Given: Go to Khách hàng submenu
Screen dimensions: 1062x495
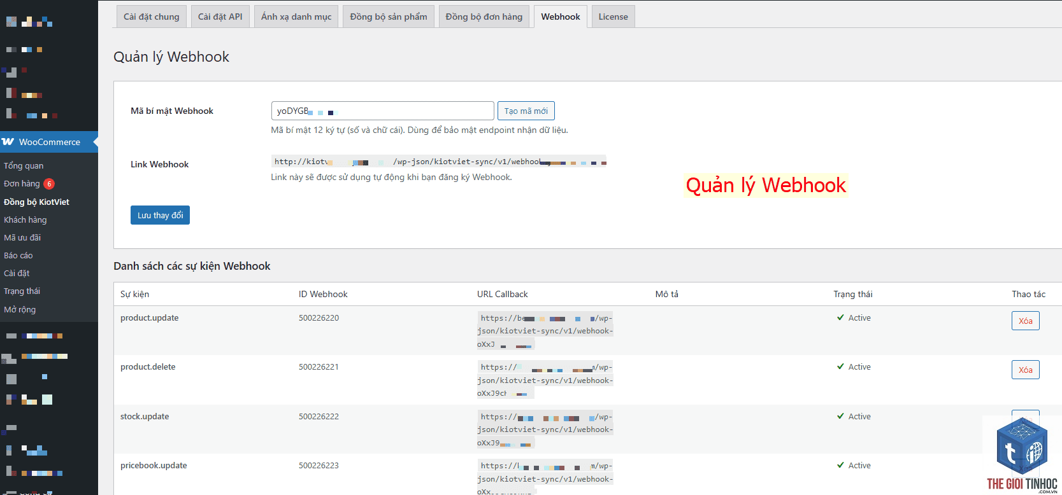Looking at the screenshot, I should pos(25,220).
